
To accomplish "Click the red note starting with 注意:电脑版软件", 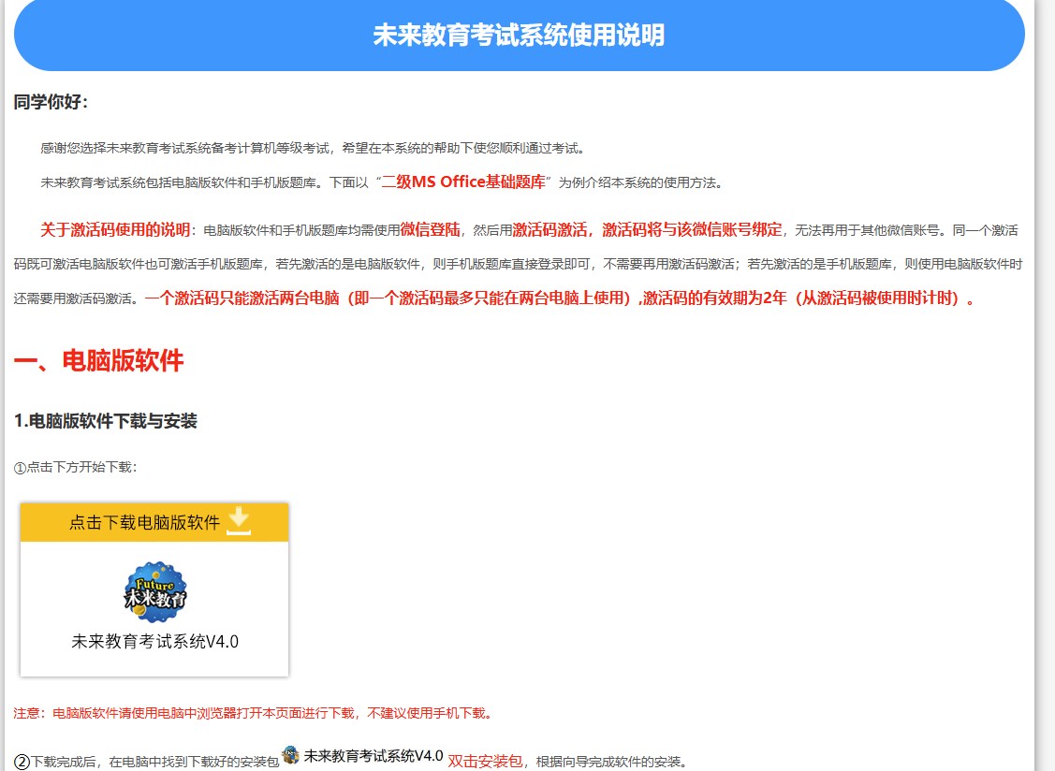I will [x=254, y=713].
